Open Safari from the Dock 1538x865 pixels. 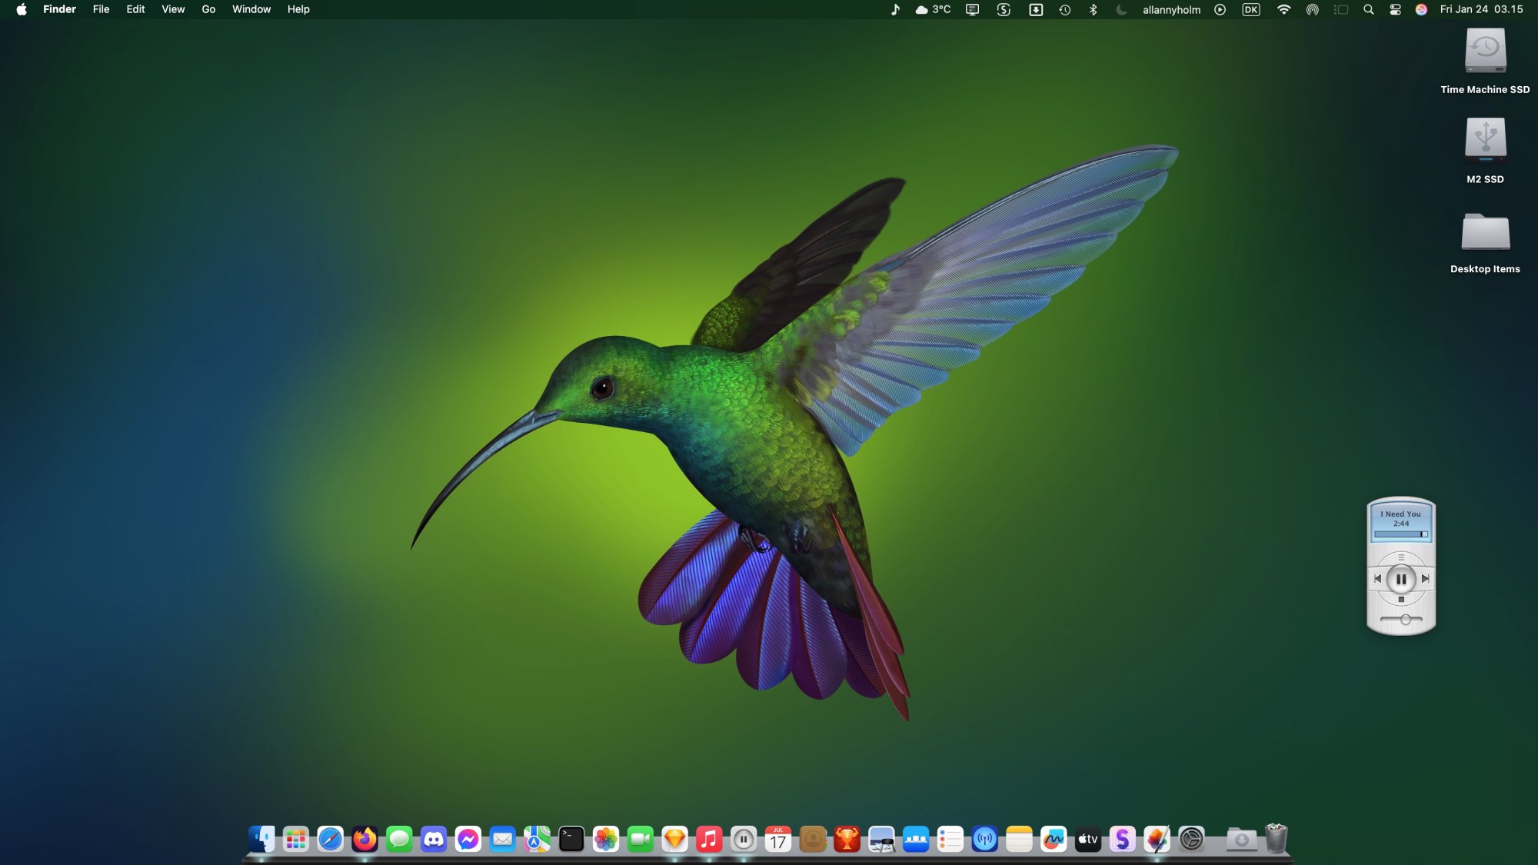329,840
